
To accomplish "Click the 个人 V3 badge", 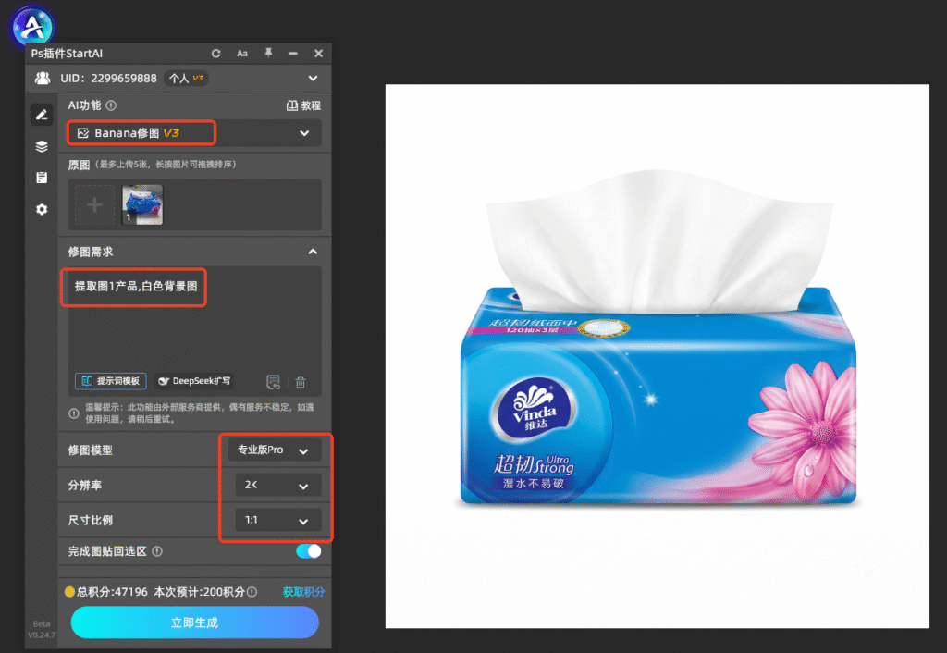I will click(x=186, y=78).
